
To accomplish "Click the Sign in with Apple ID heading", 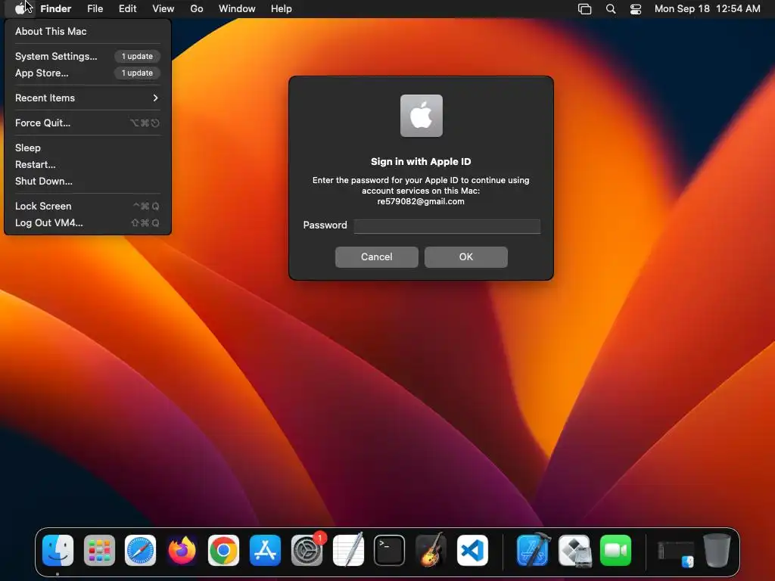I will (421, 162).
